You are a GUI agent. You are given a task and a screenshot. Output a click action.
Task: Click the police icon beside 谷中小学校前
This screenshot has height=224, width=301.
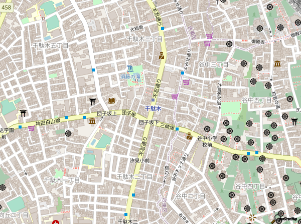(189, 135)
